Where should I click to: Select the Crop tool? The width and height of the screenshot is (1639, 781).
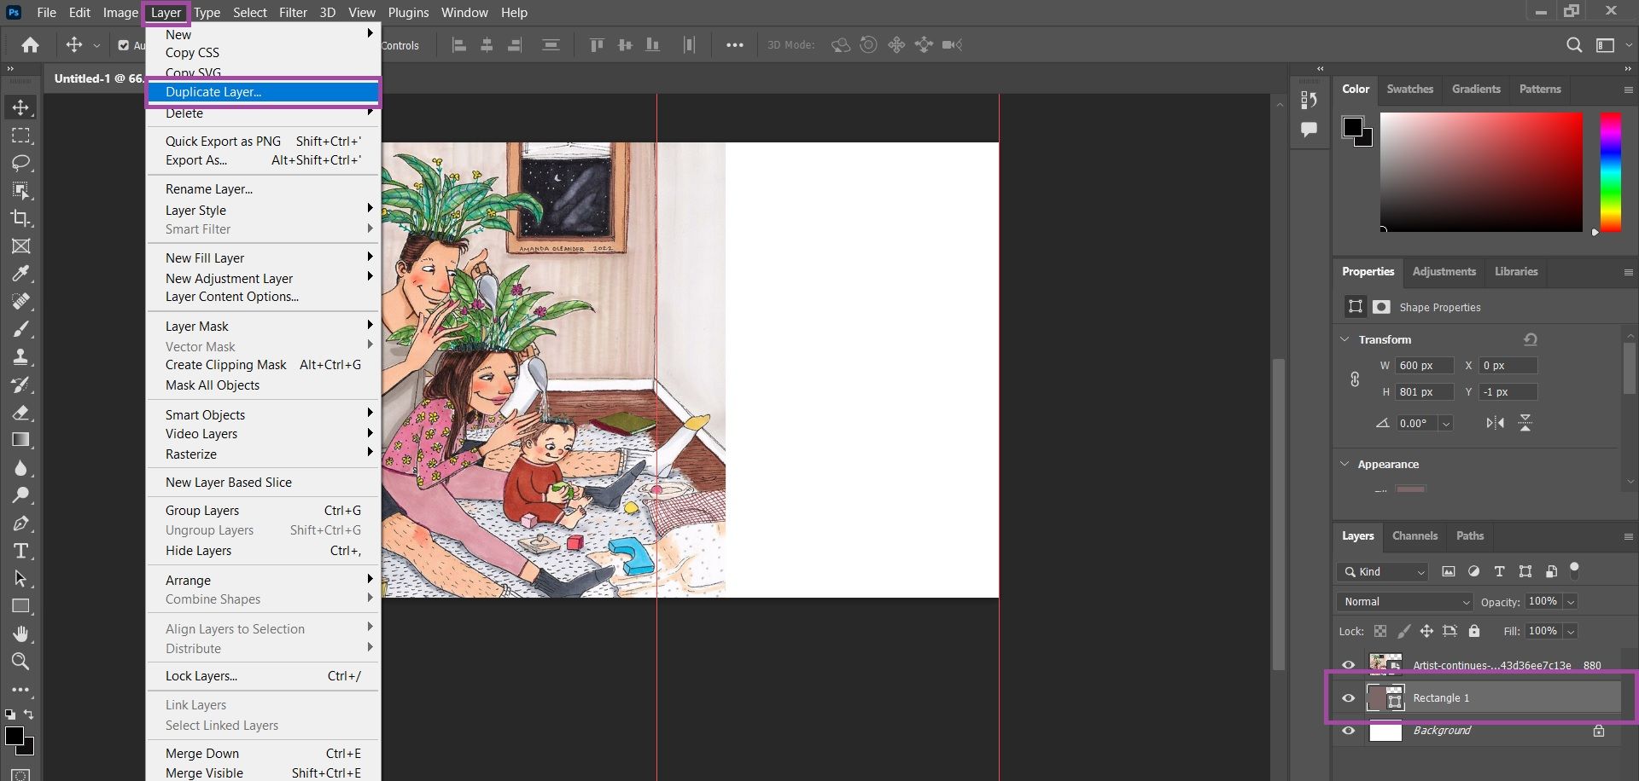pyautogui.click(x=20, y=218)
